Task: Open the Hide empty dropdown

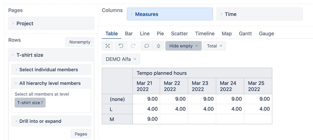Action: click(x=183, y=46)
